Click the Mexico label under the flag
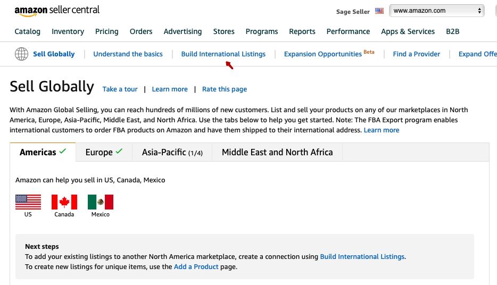 click(x=100, y=214)
